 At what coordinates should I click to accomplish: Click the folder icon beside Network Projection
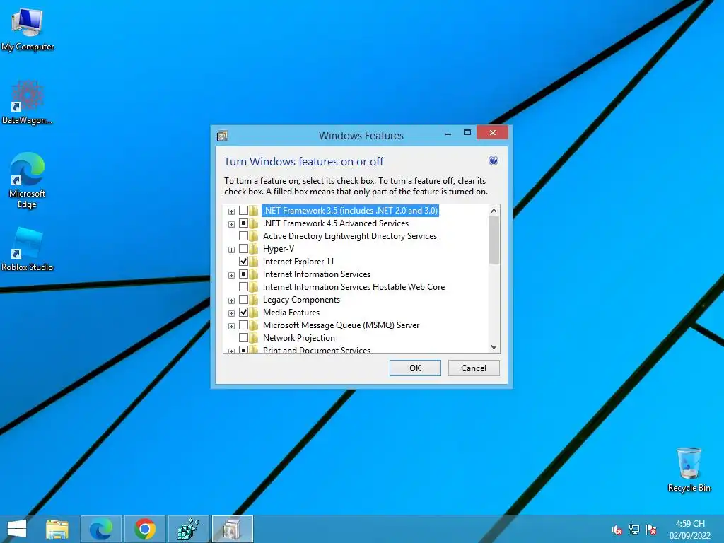(254, 338)
